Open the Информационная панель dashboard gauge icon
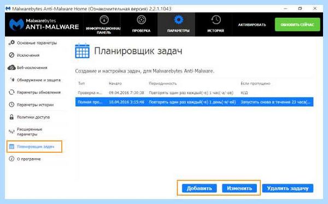Image resolution: width=328 pixels, height=204 pixels. pos(104,20)
